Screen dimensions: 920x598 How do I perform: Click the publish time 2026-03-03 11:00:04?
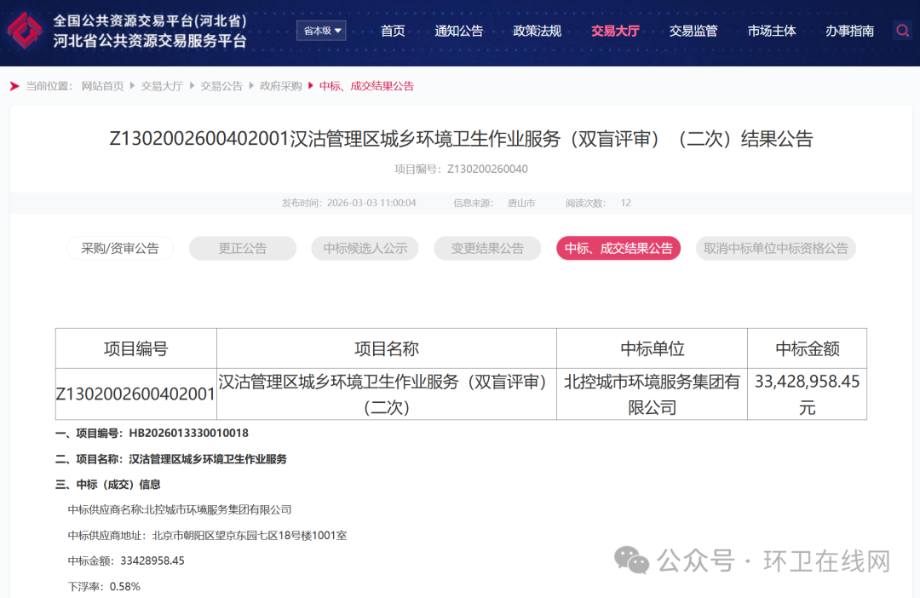[x=371, y=203]
